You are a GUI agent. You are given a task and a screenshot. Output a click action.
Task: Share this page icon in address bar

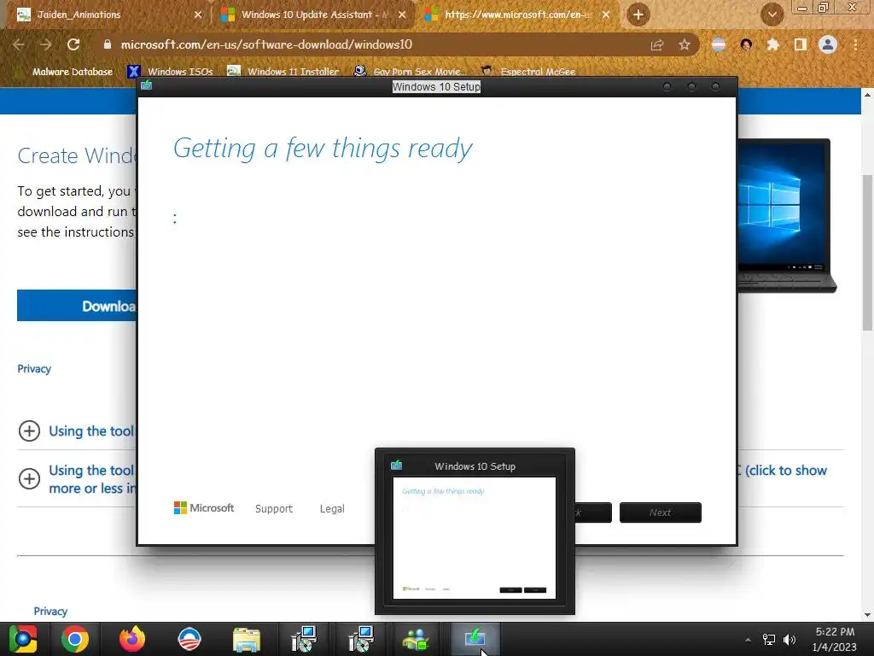[657, 45]
